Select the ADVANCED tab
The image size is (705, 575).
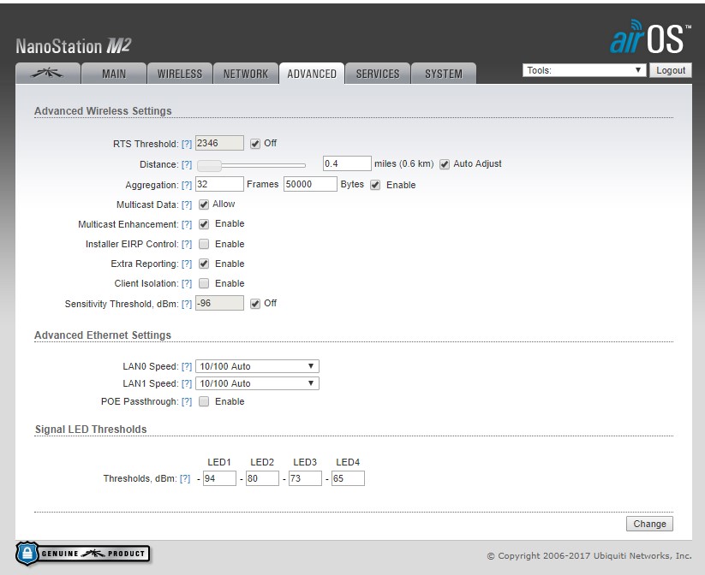click(x=312, y=74)
